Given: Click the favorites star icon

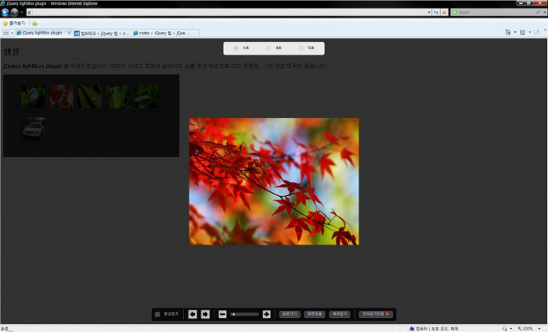Looking at the screenshot, I should tap(5, 23).
